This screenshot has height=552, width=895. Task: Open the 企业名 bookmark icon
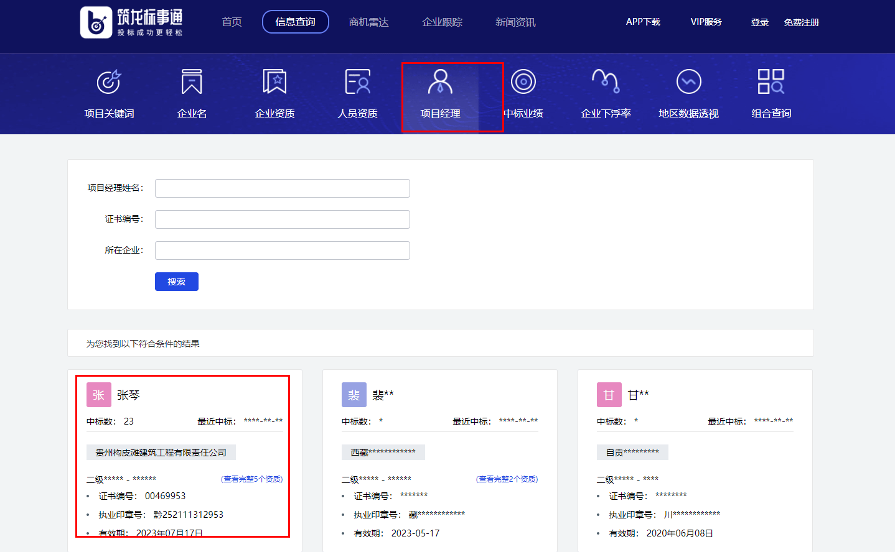tap(192, 82)
